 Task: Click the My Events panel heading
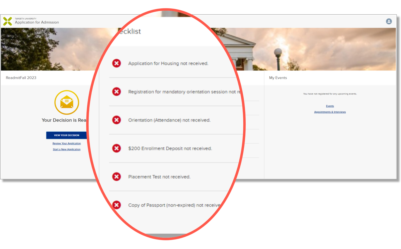click(x=278, y=78)
